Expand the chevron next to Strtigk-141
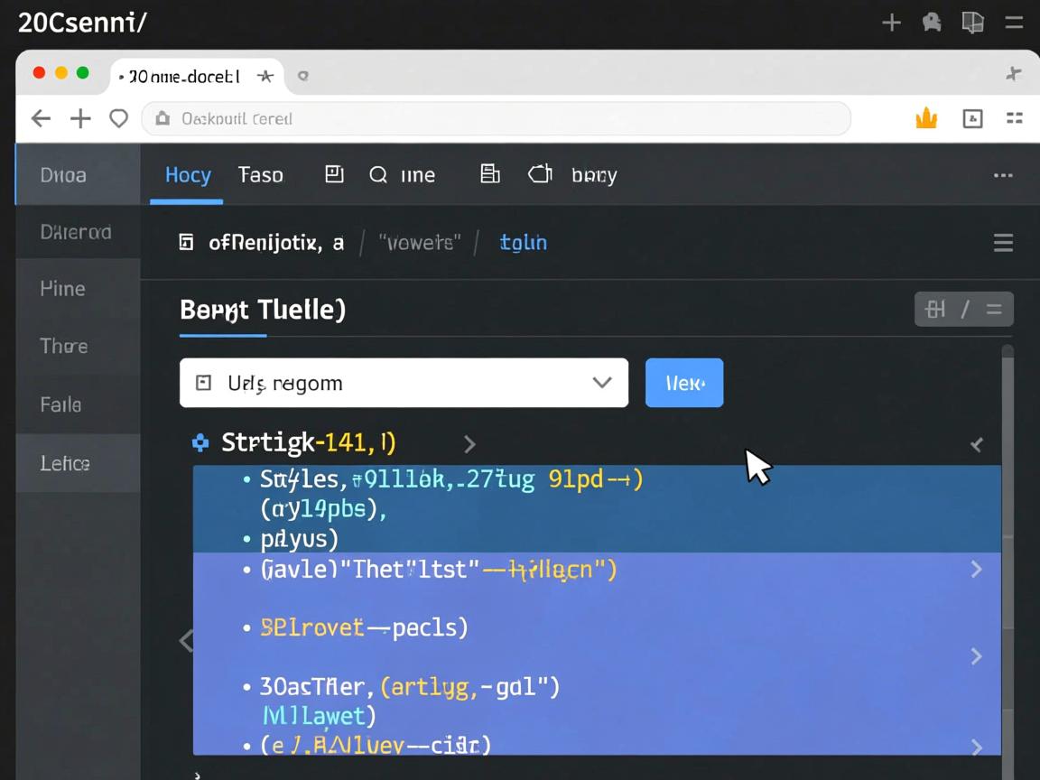1040x780 pixels. point(469,443)
